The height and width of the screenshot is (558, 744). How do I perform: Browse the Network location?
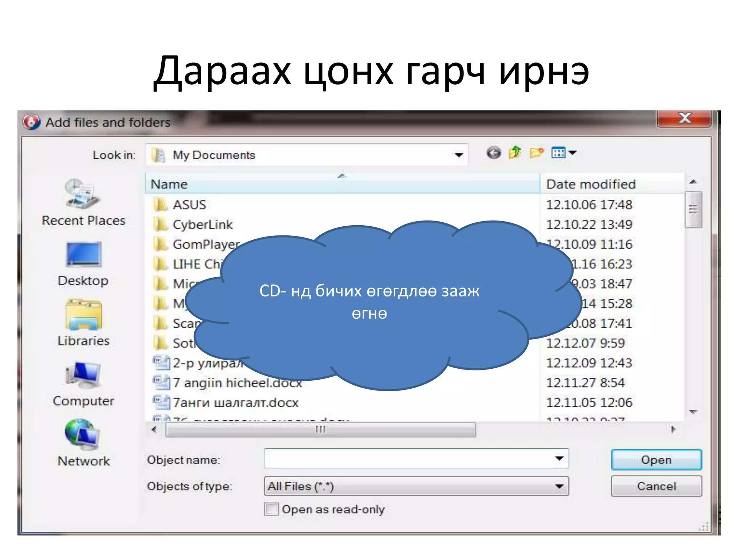pos(83,443)
